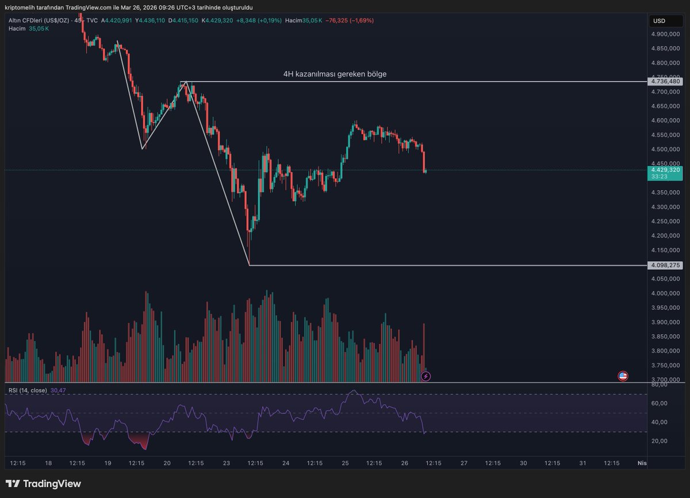
Task: Click the TVC exchange label in legend
Action: click(93, 19)
